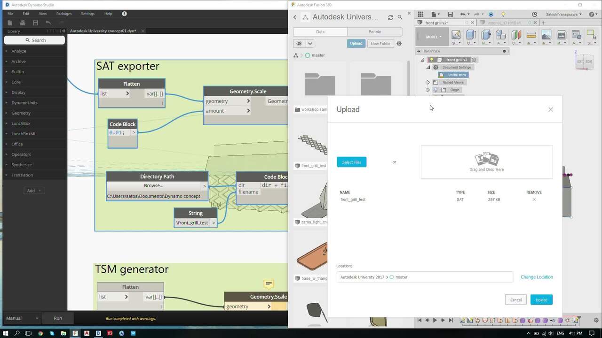The image size is (602, 338).
Task: Click the data panel search magnifier icon
Action: [x=400, y=17]
